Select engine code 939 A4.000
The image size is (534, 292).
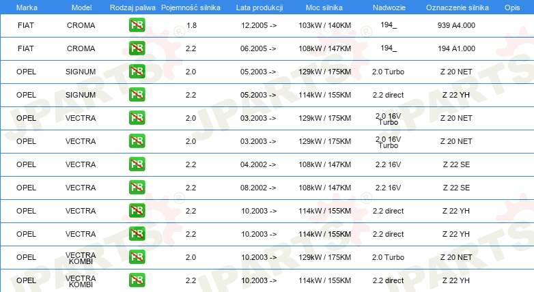(x=456, y=25)
